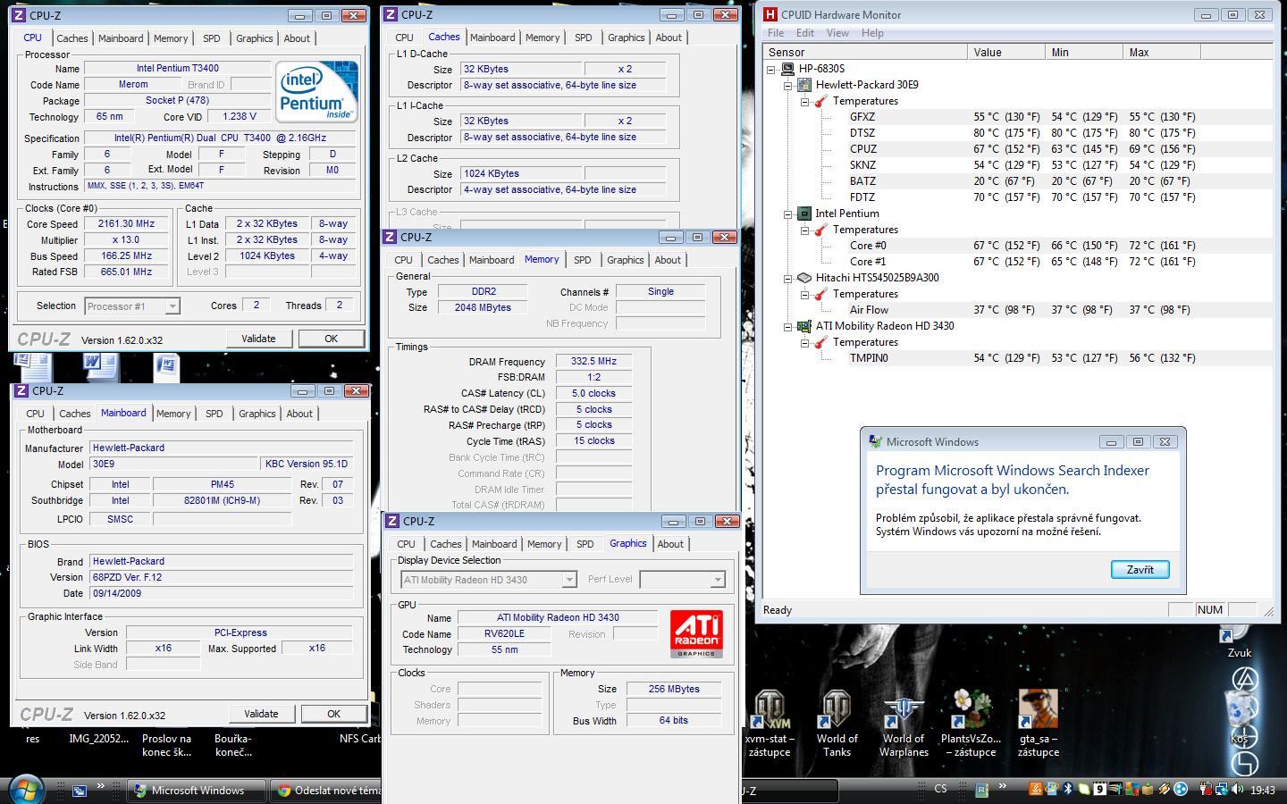
Task: Click Validate in the Mainboard CPU-Z window
Action: tap(261, 714)
